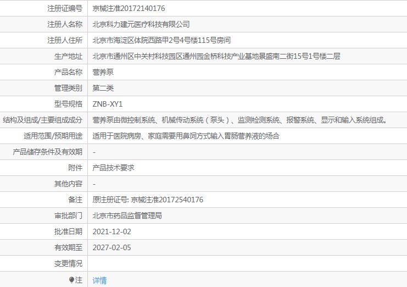Select company name 北京科力建元医疗科技有限公司
Screen dimensions: 407x287
click(x=141, y=24)
